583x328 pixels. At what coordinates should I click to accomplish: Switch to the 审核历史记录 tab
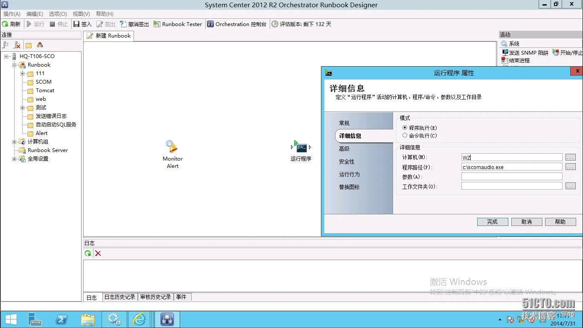156,297
